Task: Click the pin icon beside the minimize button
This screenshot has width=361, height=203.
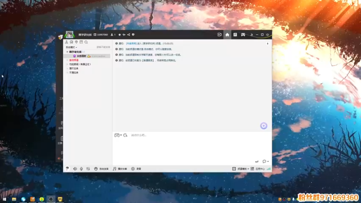Action: [252, 35]
